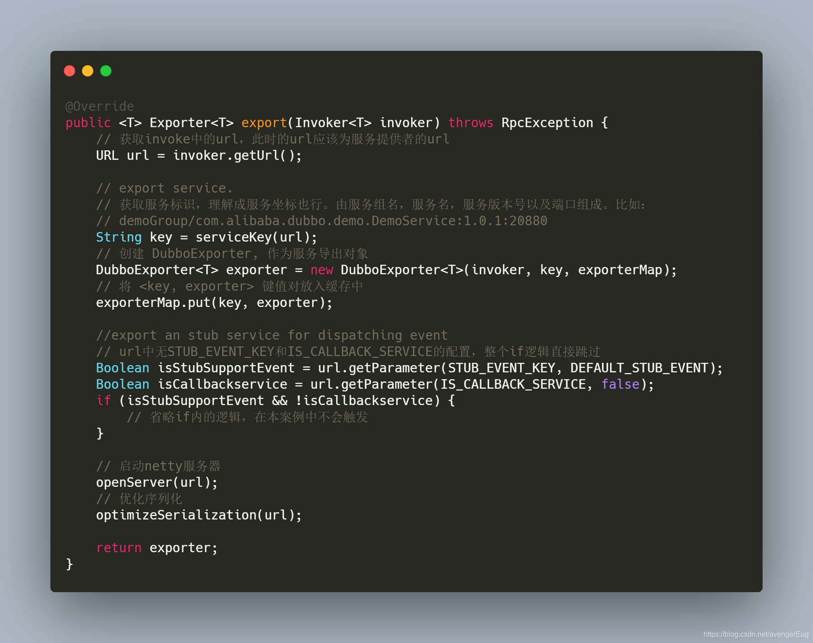Viewport: 813px width, 643px height.
Task: Click the 'public' keyword
Action: tap(88, 123)
